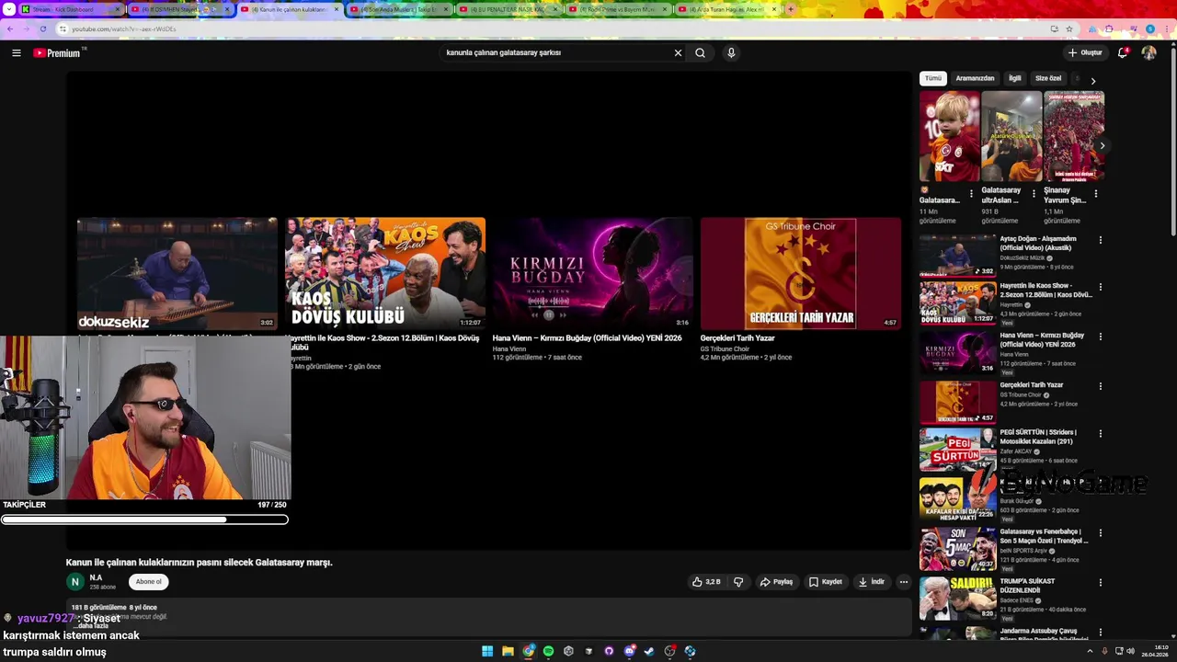This screenshot has height=662, width=1177.
Task: Open PEGİ SÜRTTÜN SSriders video title
Action: (1038, 437)
